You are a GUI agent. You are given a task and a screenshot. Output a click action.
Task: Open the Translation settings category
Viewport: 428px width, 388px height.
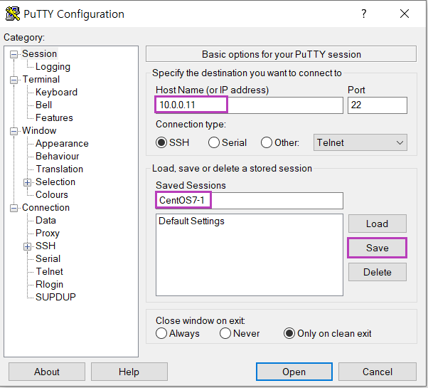[x=59, y=169]
